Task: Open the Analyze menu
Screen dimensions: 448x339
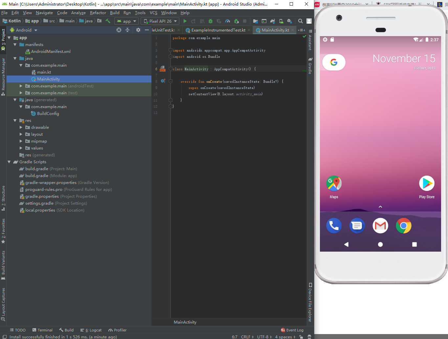Action: pos(78,12)
